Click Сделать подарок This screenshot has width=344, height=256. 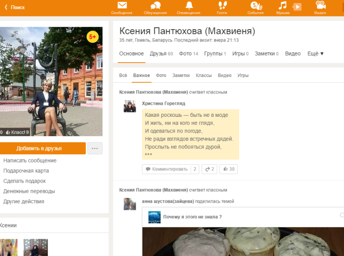25,181
